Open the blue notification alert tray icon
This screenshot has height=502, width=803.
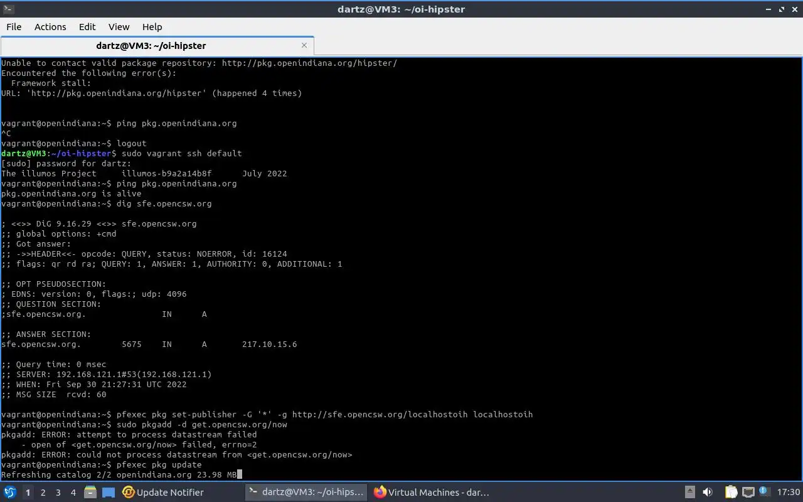click(x=765, y=492)
